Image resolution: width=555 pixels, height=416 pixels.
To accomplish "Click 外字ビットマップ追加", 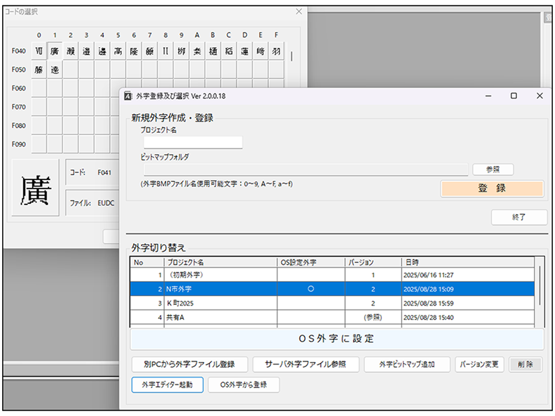I will [x=406, y=365].
